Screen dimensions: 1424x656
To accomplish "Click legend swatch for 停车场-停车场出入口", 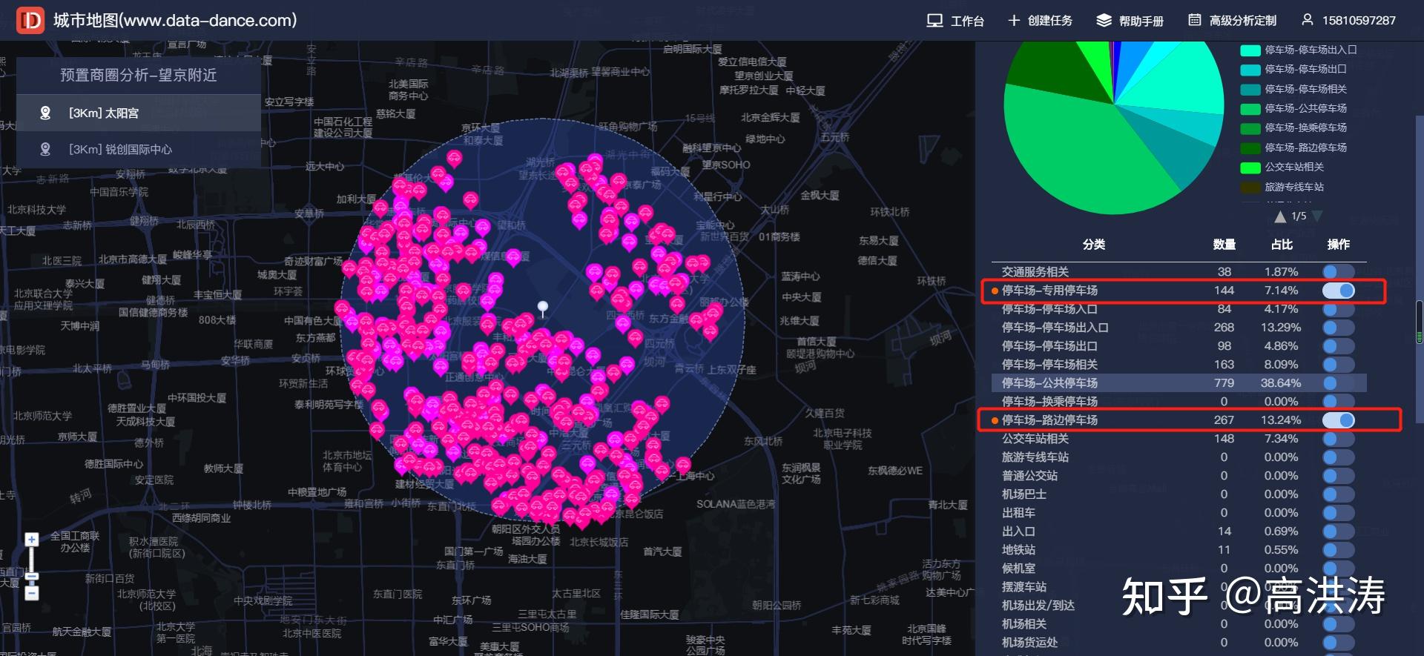I will pyautogui.click(x=1250, y=50).
